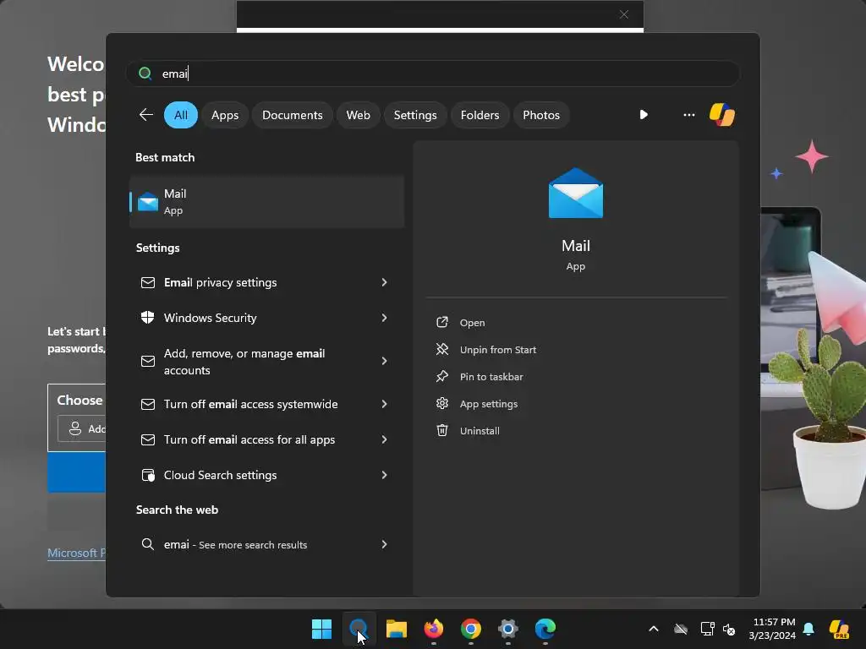The image size is (866, 649).
Task: Show hidden tray icons chevron
Action: pyautogui.click(x=654, y=629)
